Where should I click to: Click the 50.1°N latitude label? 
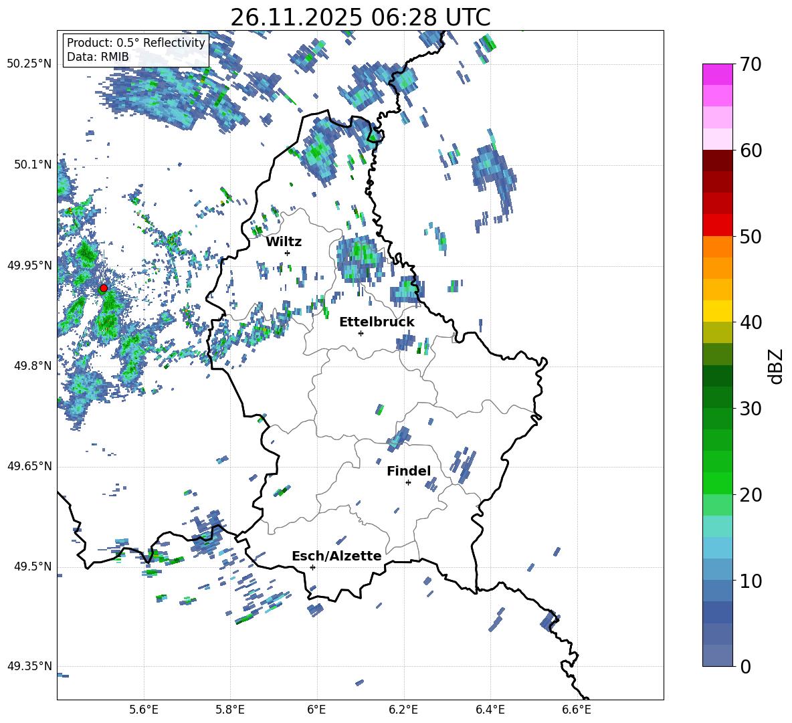pos(33,165)
